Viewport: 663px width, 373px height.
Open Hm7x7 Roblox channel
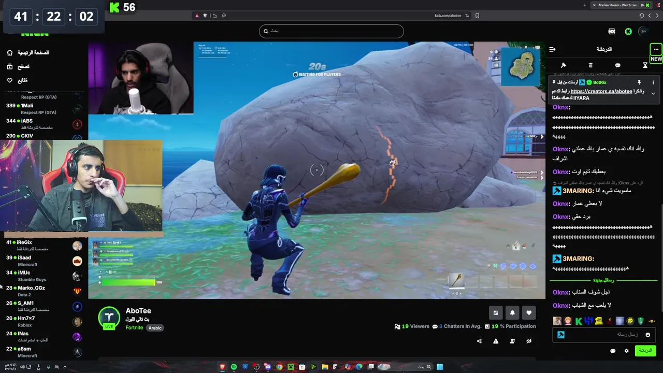coord(44,321)
